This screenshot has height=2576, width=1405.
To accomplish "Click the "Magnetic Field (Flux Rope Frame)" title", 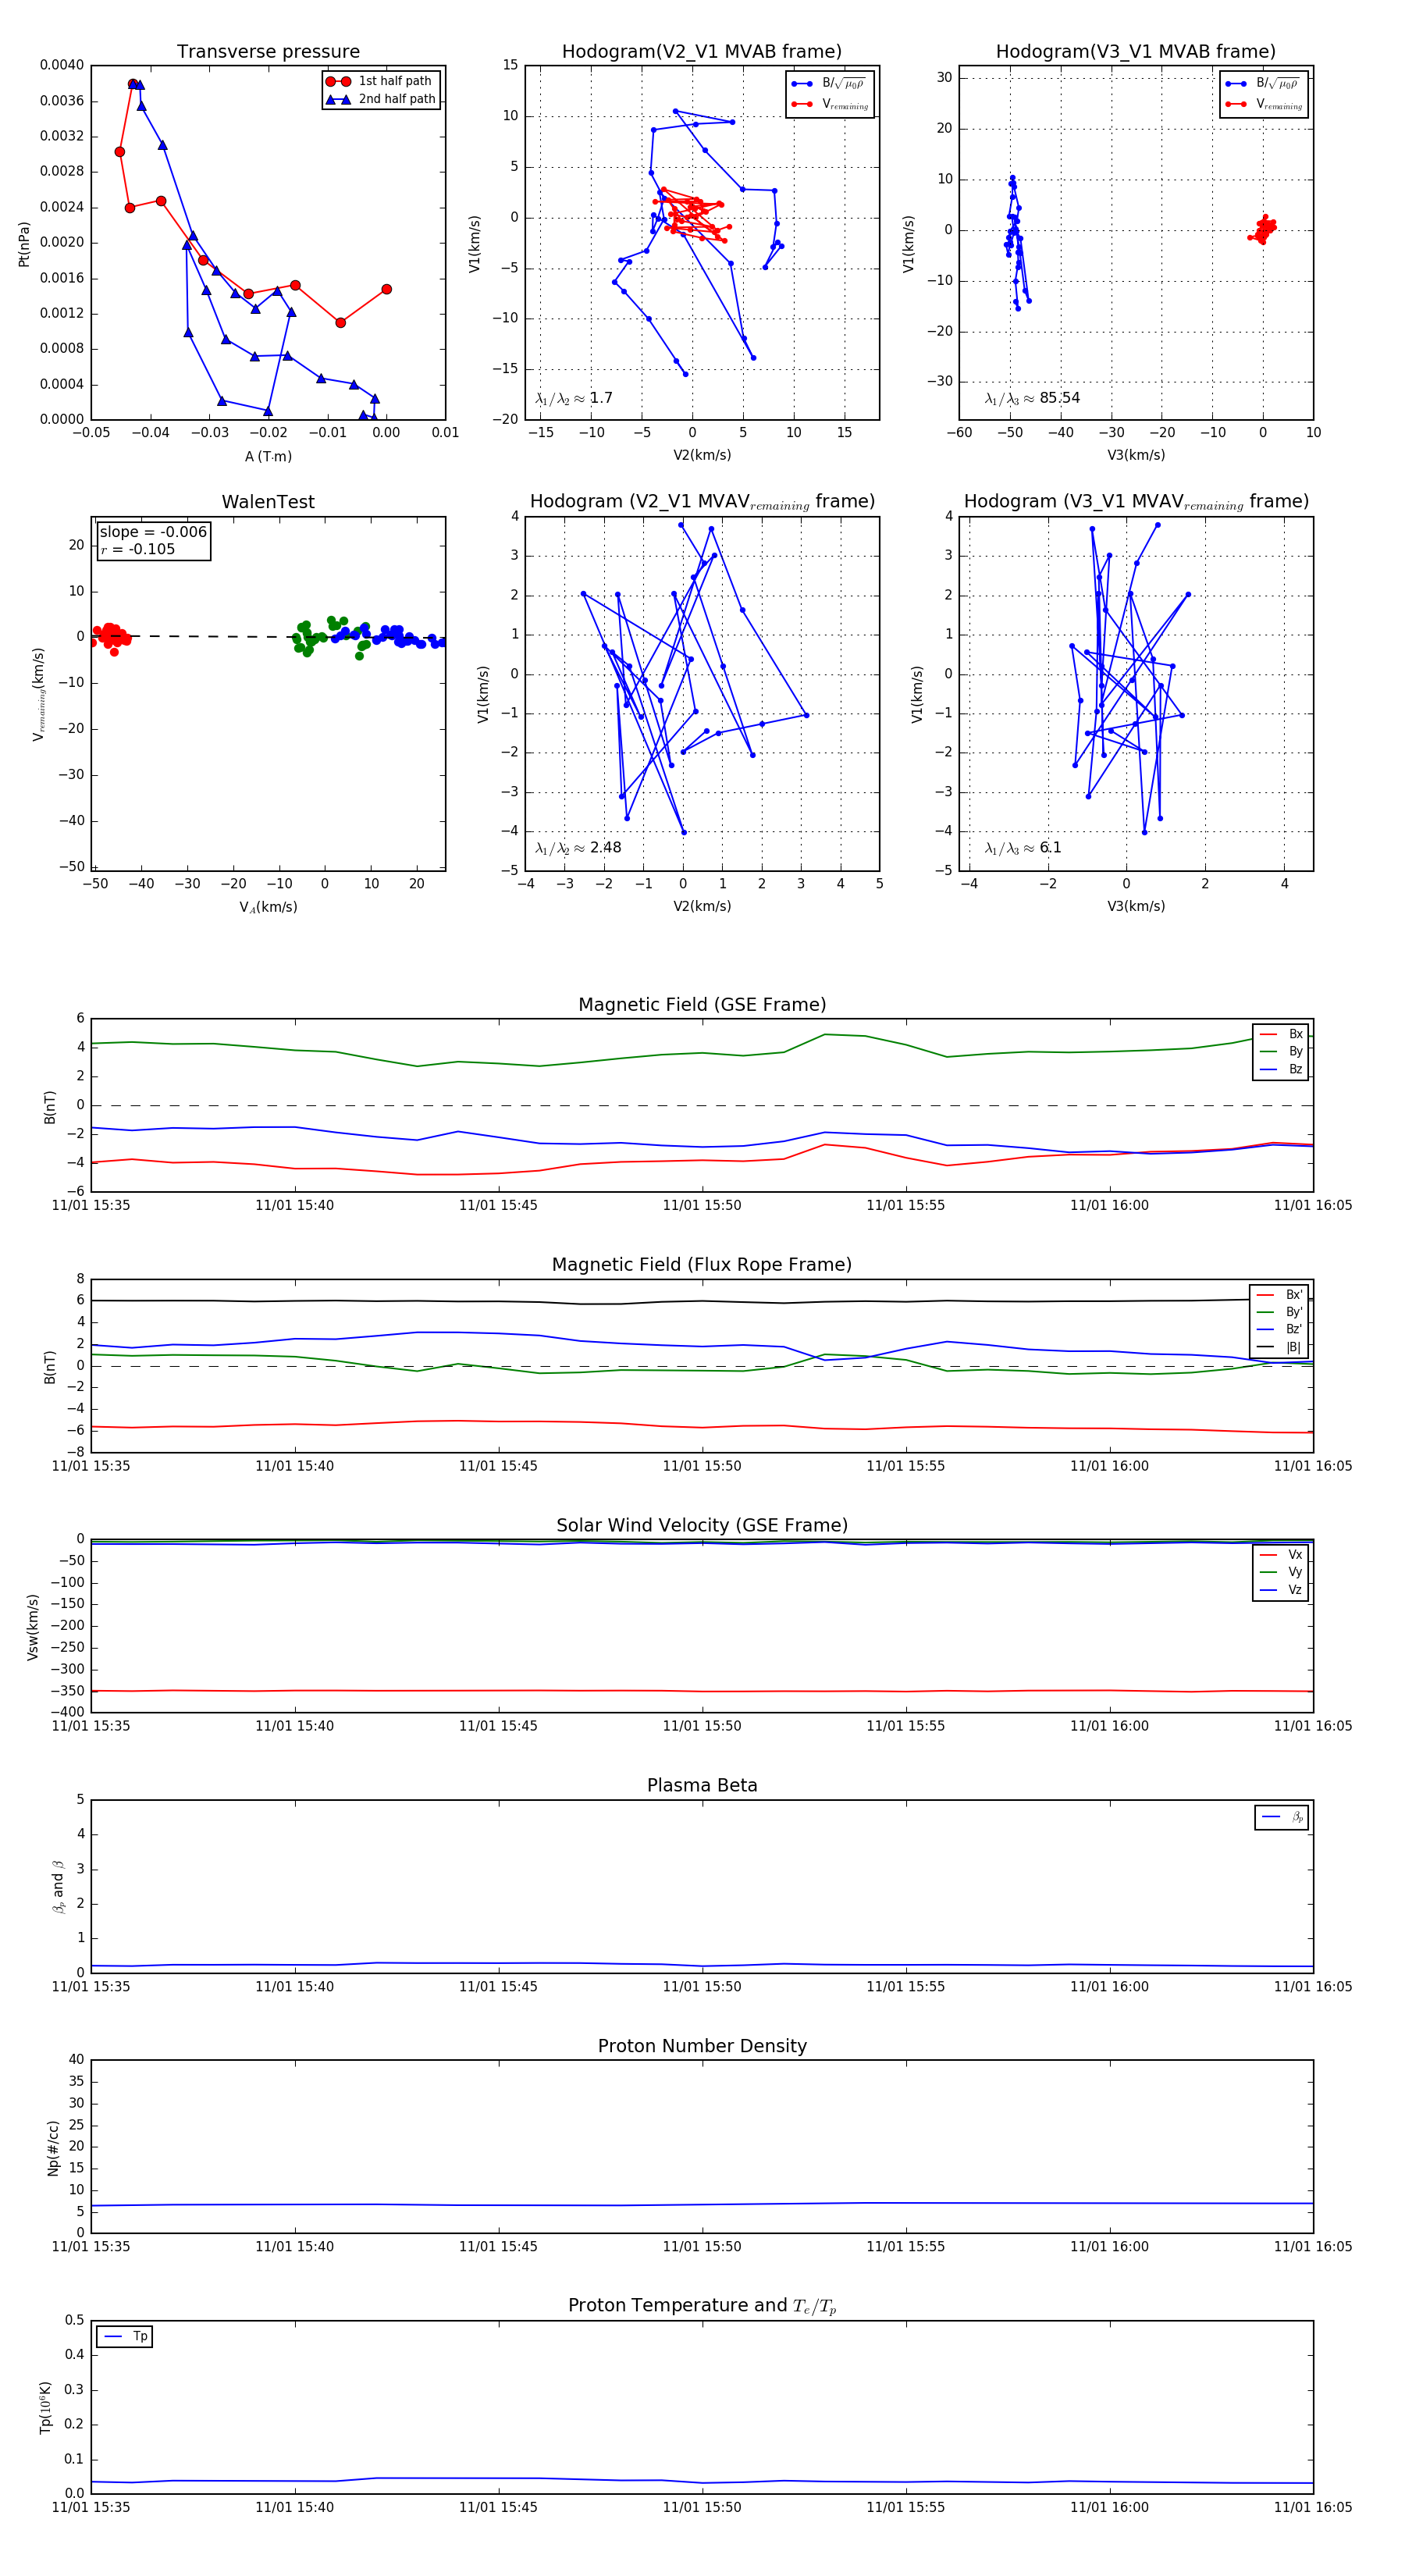I will click(702, 1265).
